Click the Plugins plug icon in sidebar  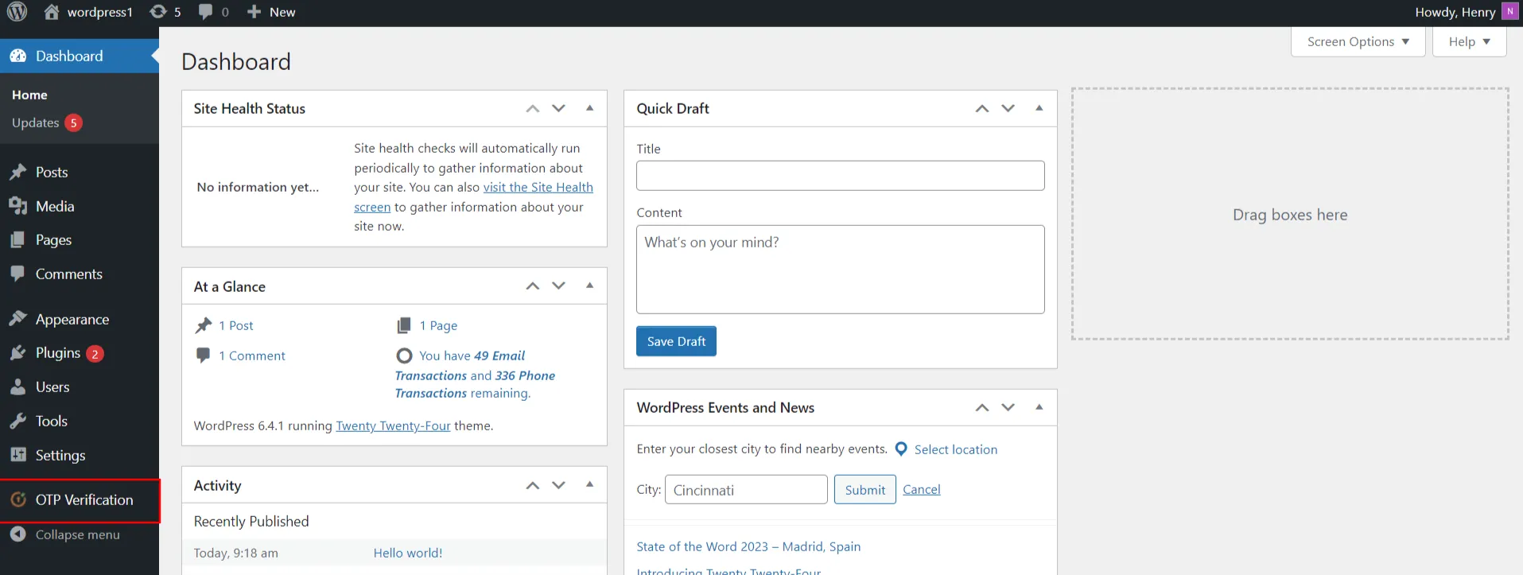17,352
